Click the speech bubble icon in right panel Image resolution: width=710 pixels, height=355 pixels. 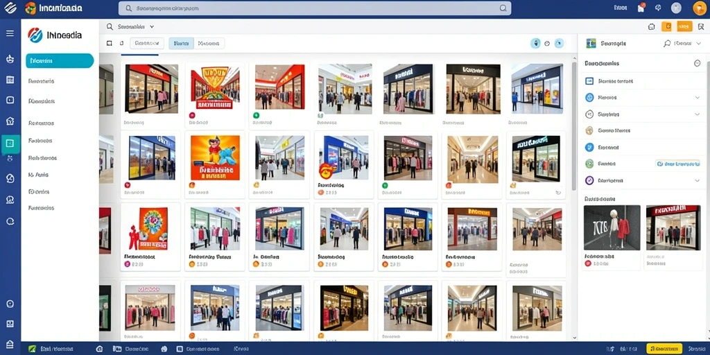(x=667, y=44)
